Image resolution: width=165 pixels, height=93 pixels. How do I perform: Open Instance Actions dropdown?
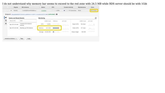[x=11, y=38]
